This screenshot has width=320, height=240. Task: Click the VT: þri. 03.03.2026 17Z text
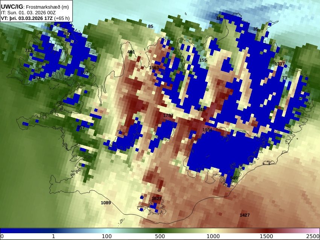pyautogui.click(x=26, y=18)
